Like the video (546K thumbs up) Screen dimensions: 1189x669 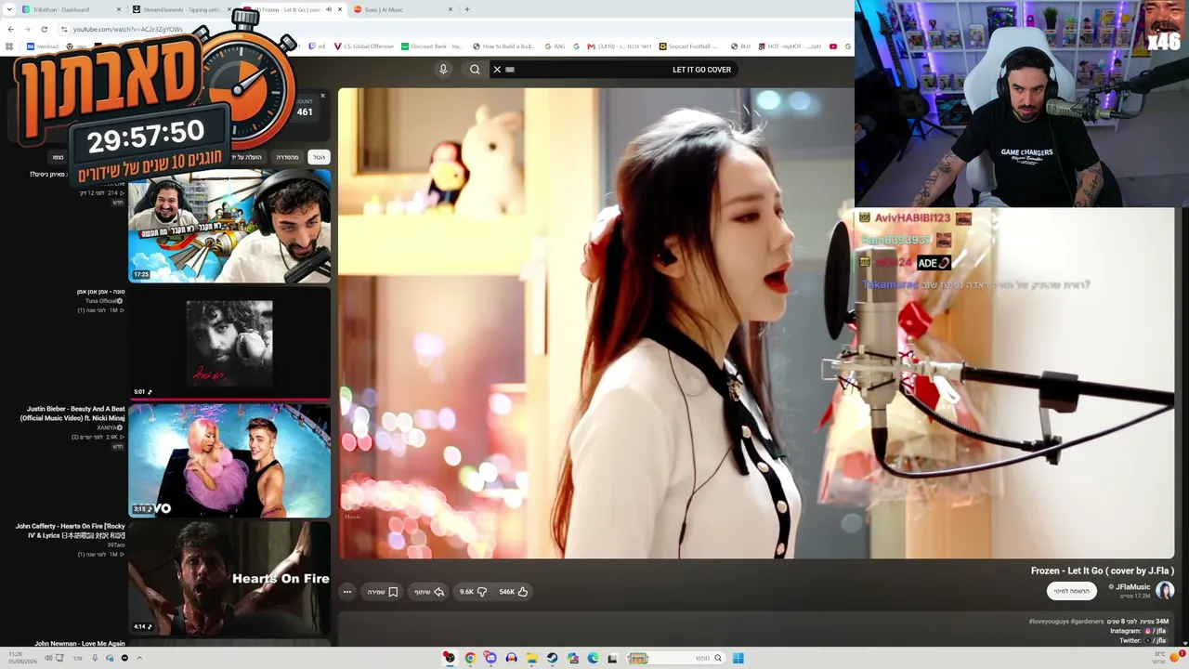coord(514,592)
